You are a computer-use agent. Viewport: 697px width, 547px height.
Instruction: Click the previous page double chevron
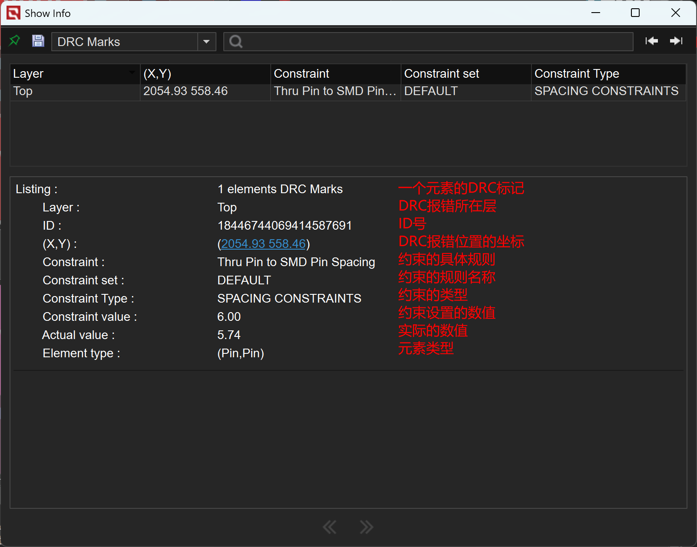pyautogui.click(x=330, y=527)
